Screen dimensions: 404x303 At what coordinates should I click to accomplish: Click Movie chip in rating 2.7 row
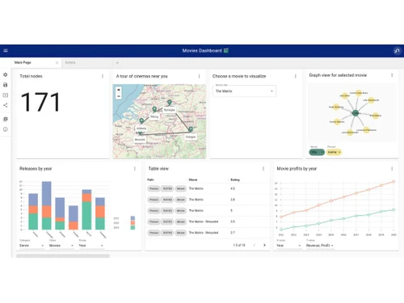tap(181, 233)
